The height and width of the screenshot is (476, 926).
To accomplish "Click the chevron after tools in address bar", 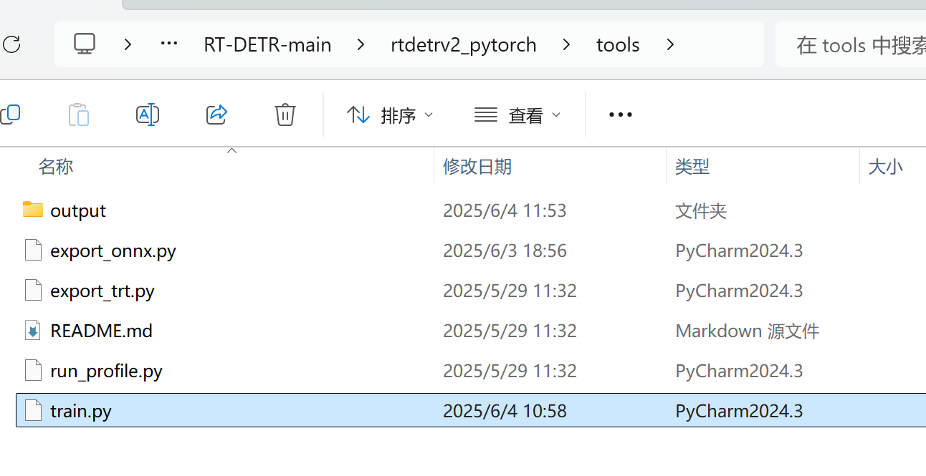I will [x=669, y=44].
